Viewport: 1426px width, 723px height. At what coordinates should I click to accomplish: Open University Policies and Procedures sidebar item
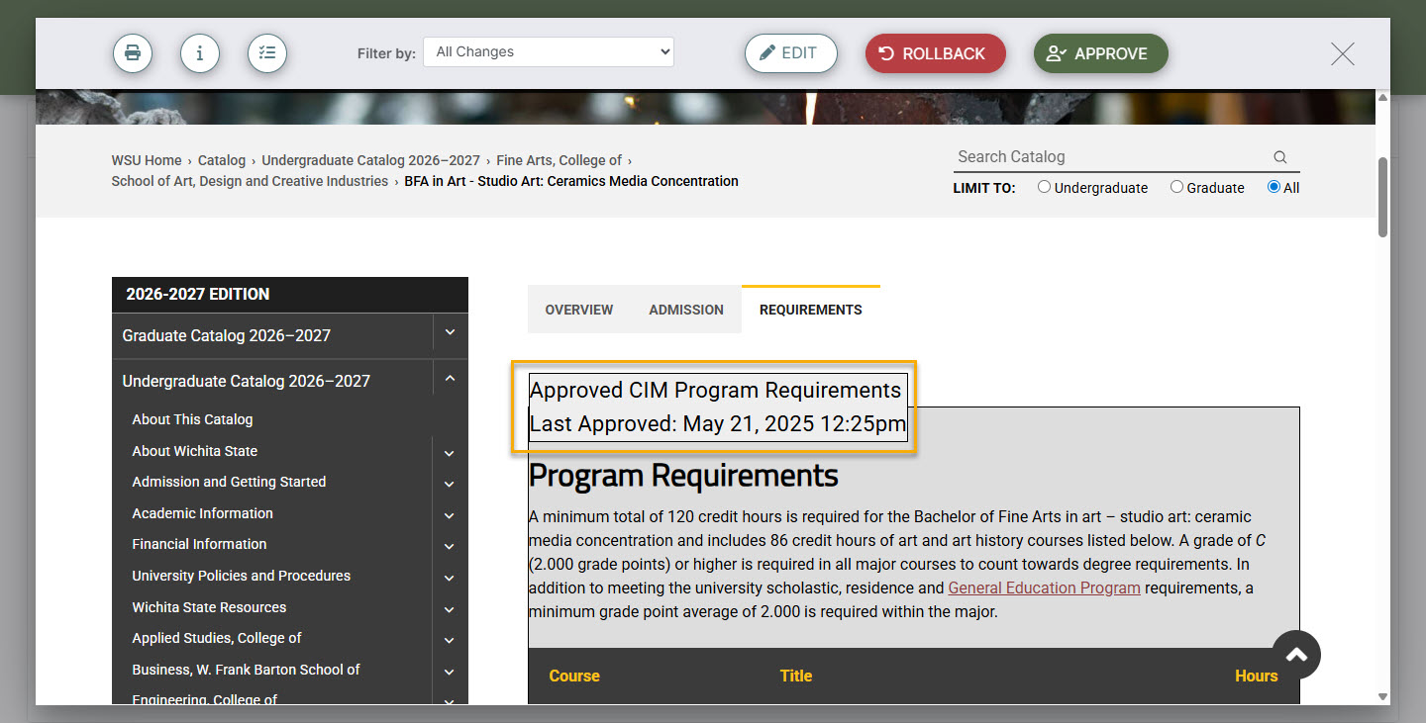point(241,576)
